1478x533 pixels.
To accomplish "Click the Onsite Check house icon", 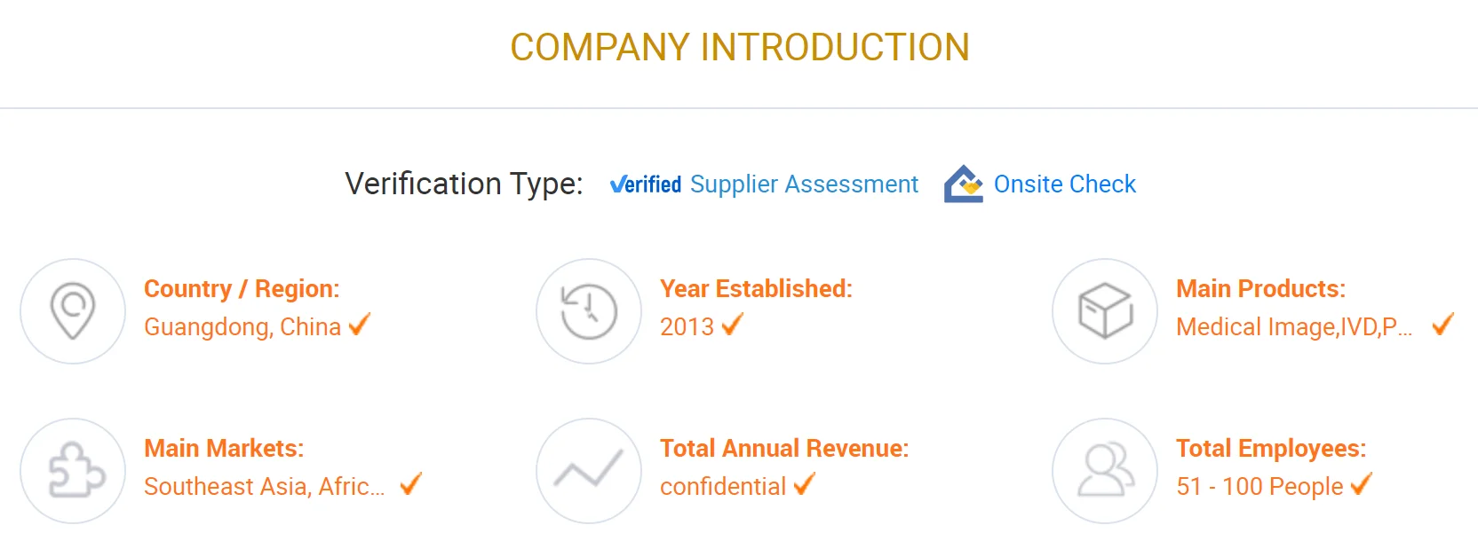I will tap(963, 184).
